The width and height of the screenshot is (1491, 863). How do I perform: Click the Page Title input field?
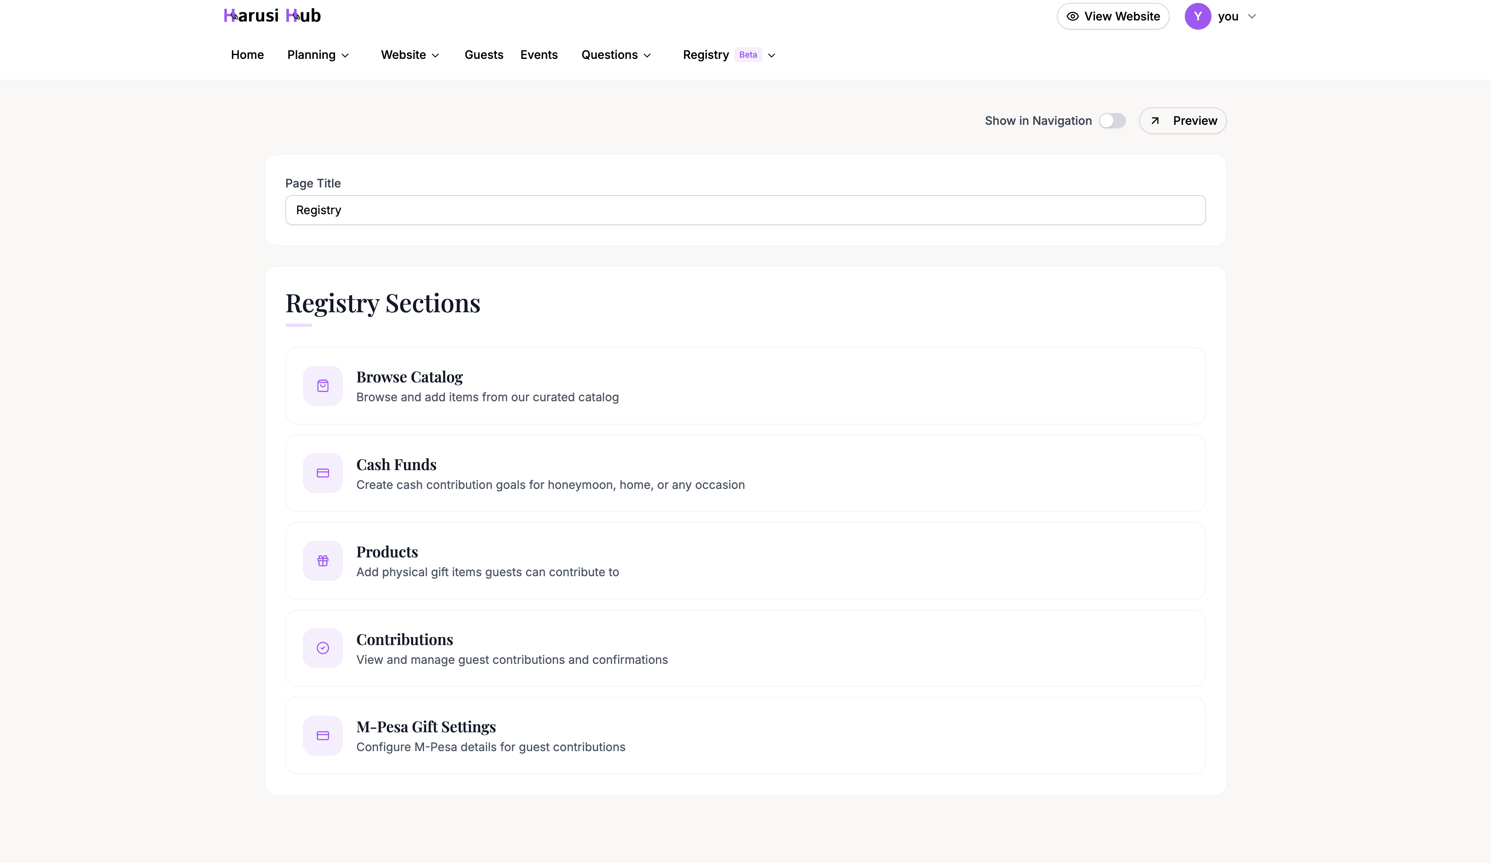744,210
